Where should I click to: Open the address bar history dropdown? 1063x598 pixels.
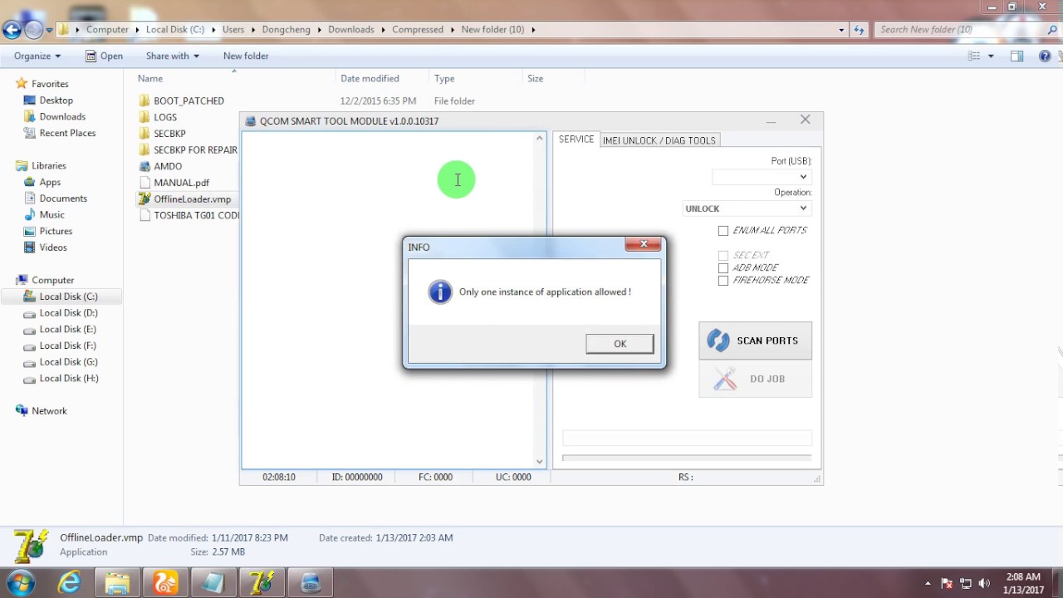click(841, 30)
